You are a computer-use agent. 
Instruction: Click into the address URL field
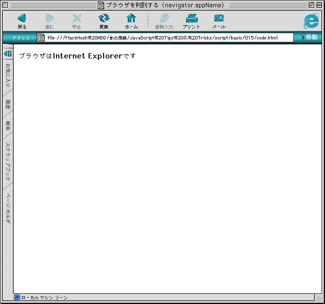click(x=165, y=38)
